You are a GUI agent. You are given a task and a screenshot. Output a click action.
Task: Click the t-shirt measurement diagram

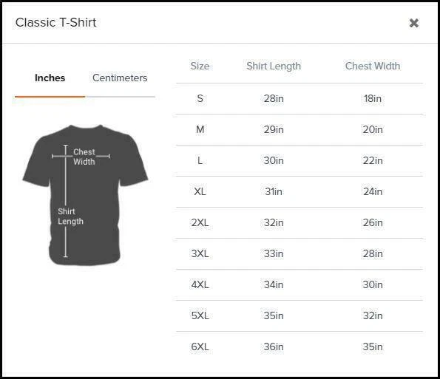[x=85, y=195]
